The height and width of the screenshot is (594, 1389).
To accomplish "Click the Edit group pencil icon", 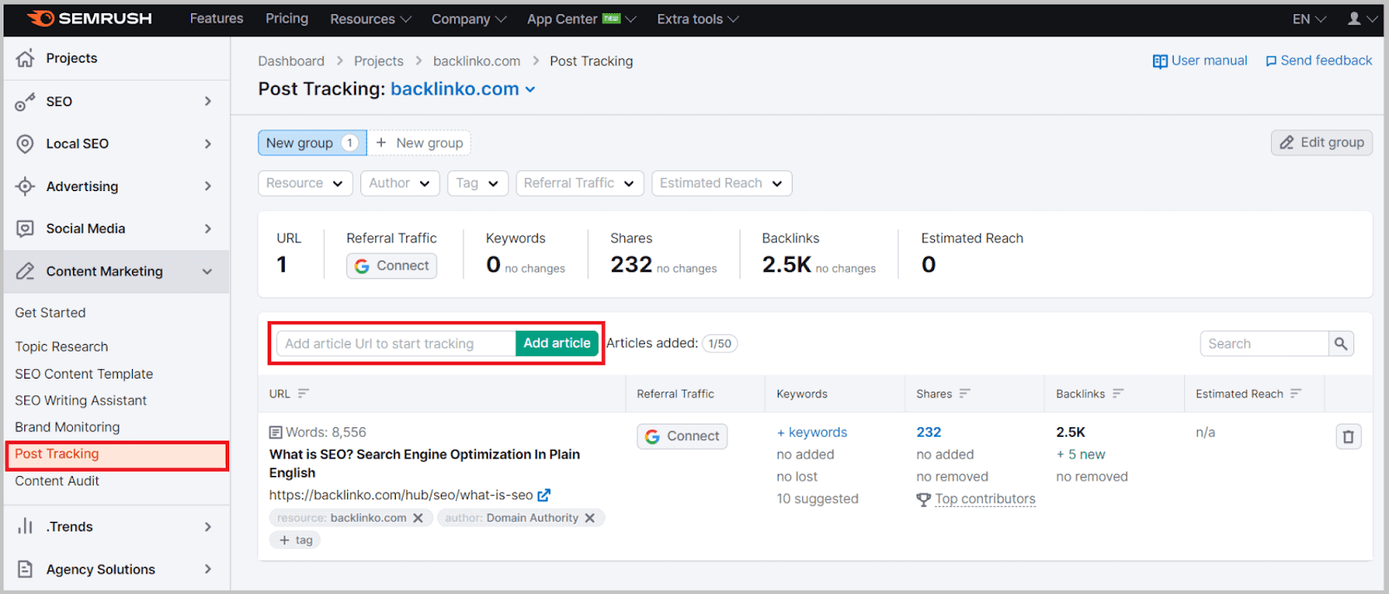I will click(1287, 142).
